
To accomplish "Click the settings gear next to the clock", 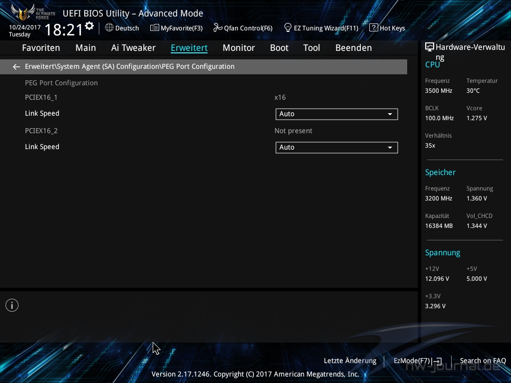I will tap(89, 25).
